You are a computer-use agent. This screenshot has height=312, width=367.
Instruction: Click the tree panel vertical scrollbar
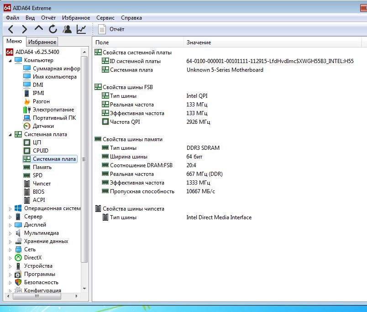click(84, 160)
